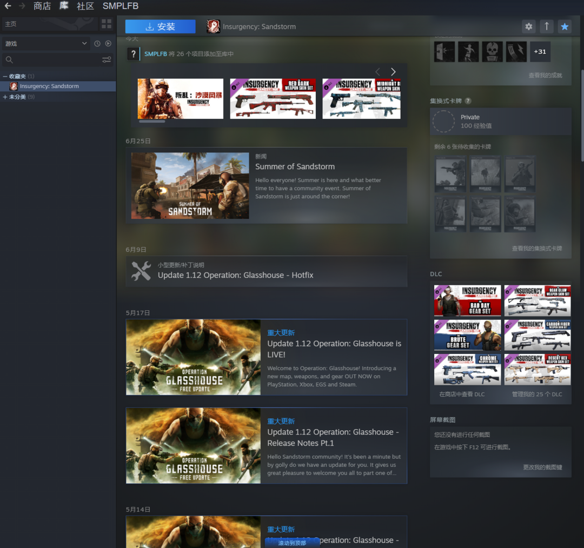Image resolution: width=584 pixels, height=548 pixels.
Task: Click the library search field
Action: pyautogui.click(x=51, y=60)
